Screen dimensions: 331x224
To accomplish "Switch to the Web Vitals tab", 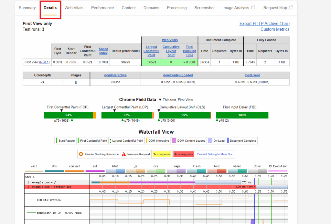I will [74, 8].
